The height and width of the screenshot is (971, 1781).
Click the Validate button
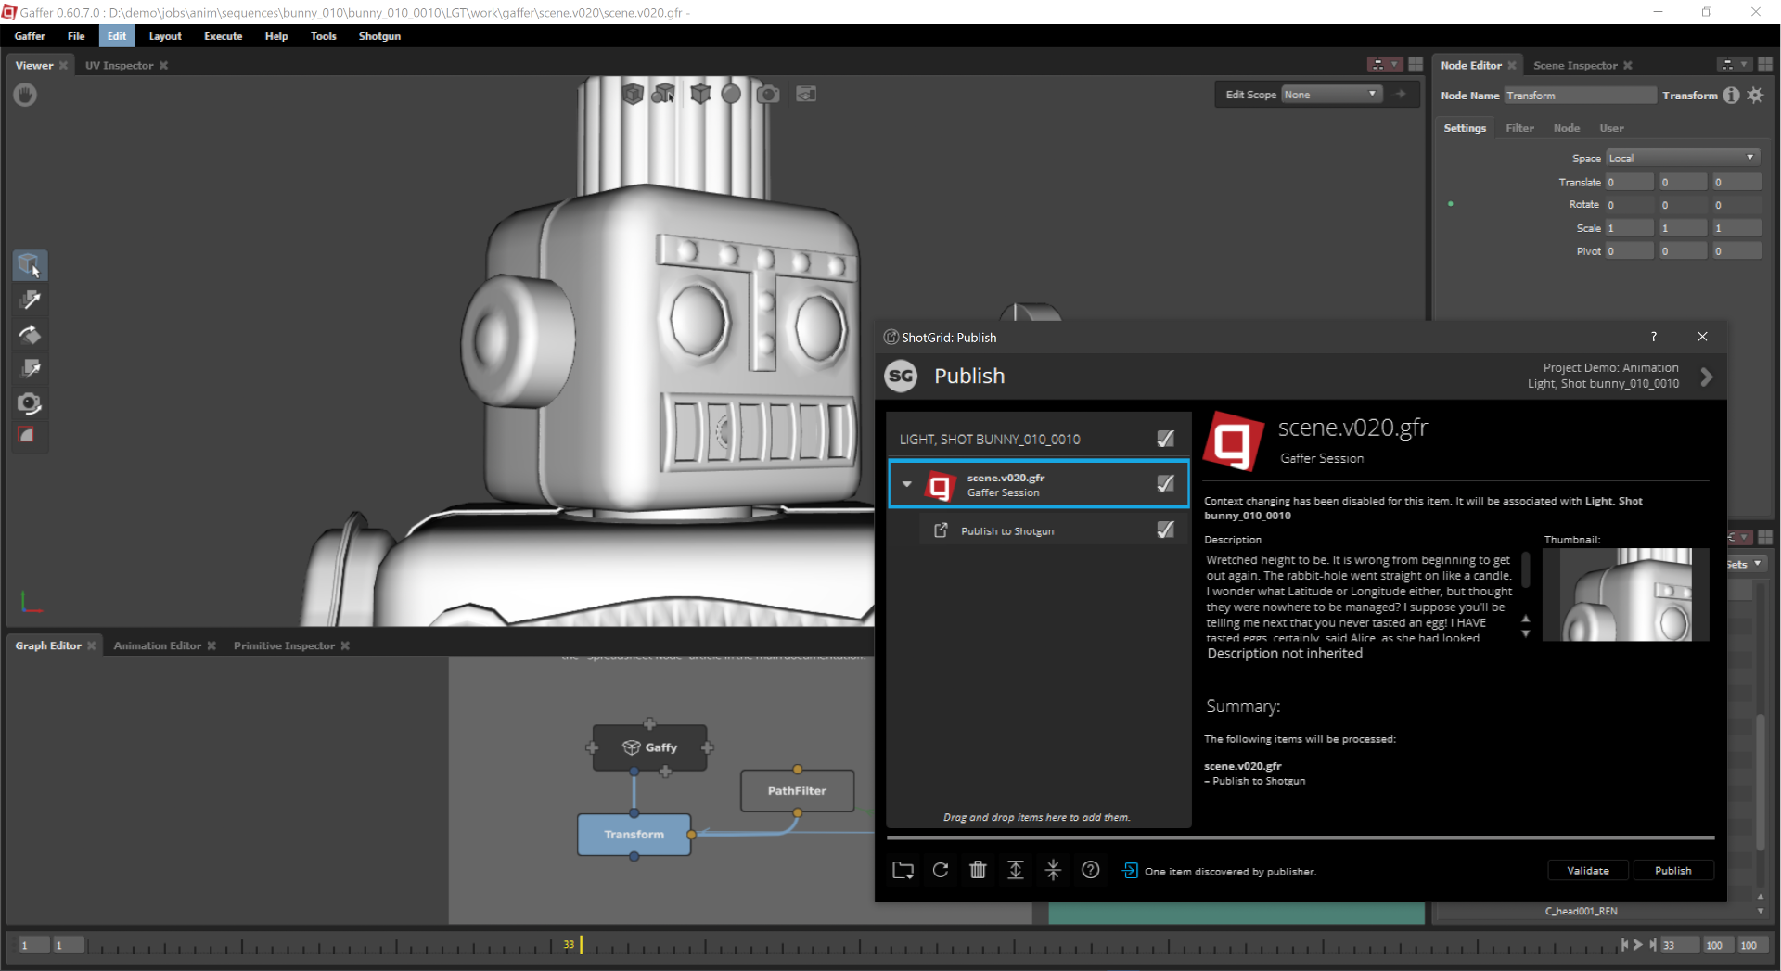[1588, 870]
